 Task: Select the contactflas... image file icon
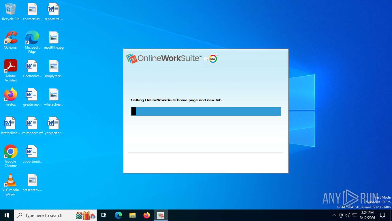[32, 12]
